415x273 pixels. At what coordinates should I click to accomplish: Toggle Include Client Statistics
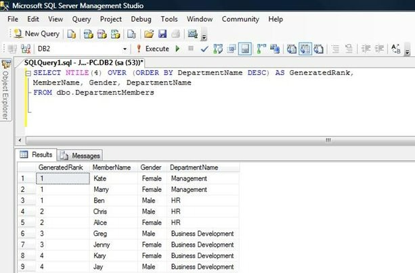[x=275, y=49]
